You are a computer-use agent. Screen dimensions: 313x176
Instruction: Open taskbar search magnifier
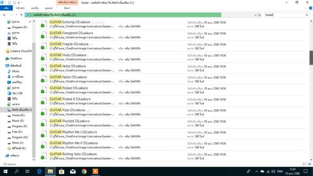tap(17, 172)
